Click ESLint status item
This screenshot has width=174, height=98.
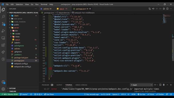point(151,94)
